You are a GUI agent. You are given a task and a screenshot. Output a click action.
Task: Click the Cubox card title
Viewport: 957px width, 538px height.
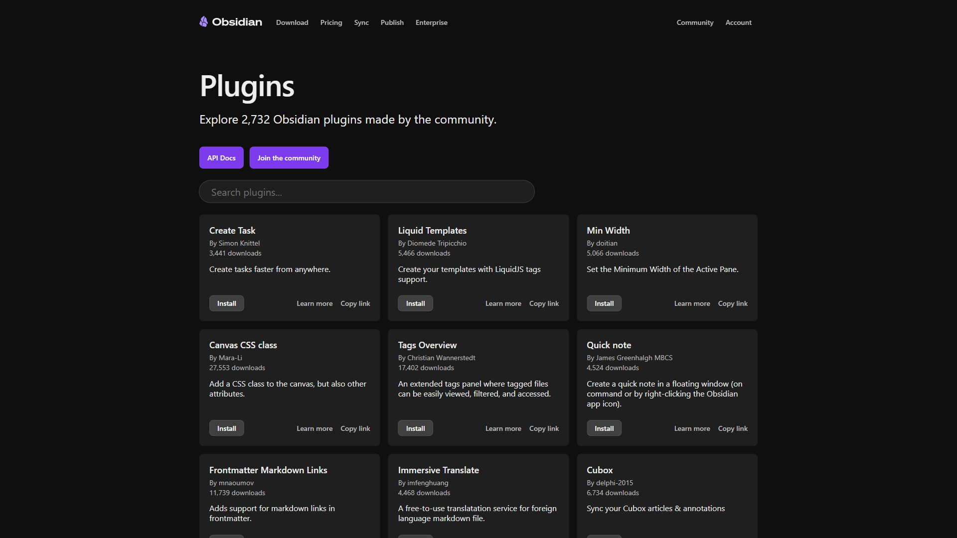pyautogui.click(x=600, y=470)
